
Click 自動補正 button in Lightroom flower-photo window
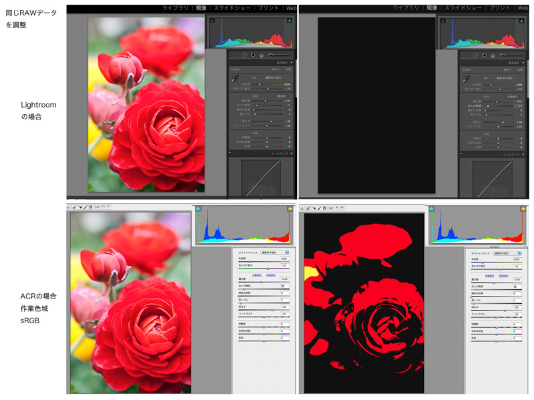[x=280, y=96]
